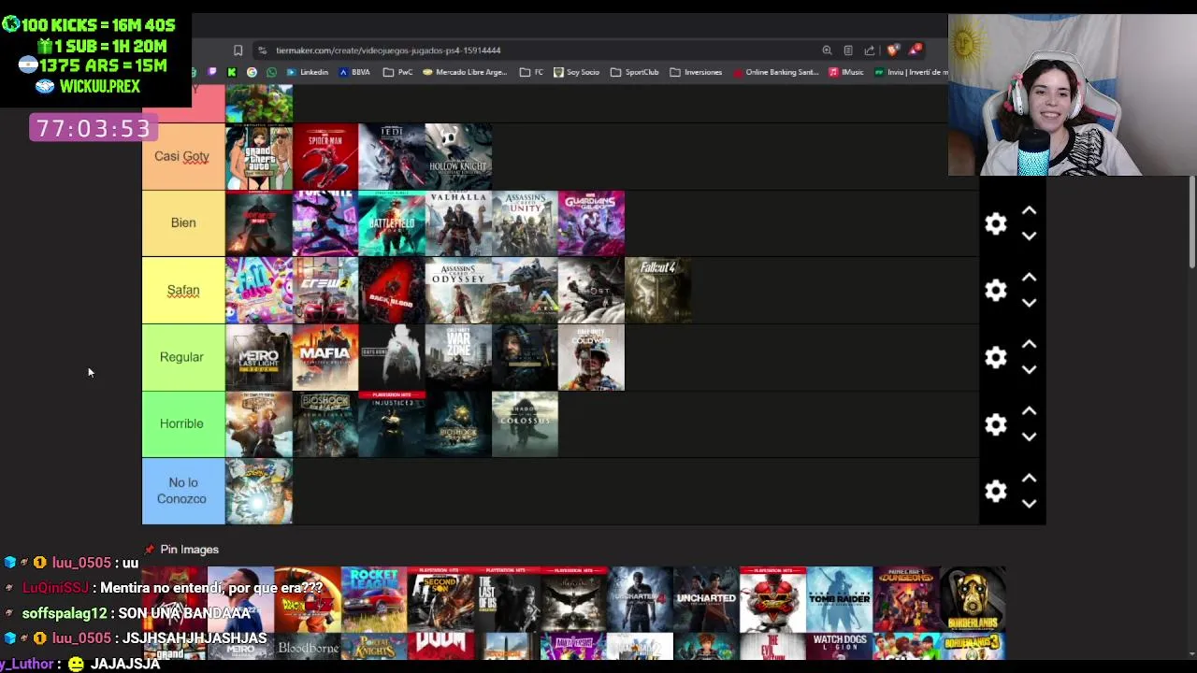
Task: Click the No lo Conozco tier label
Action: pos(182,491)
